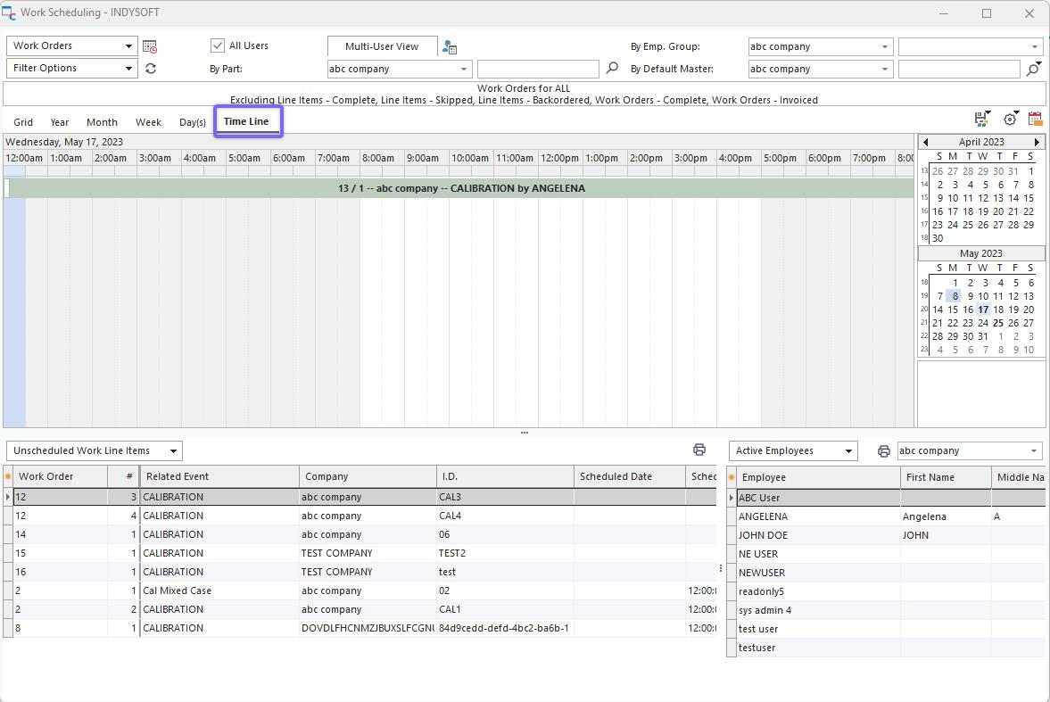This screenshot has height=702, width=1050.
Task: Click the calendar icon at far right toolbar
Action: coord(1035,120)
